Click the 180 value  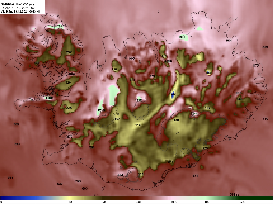coord(176,120)
